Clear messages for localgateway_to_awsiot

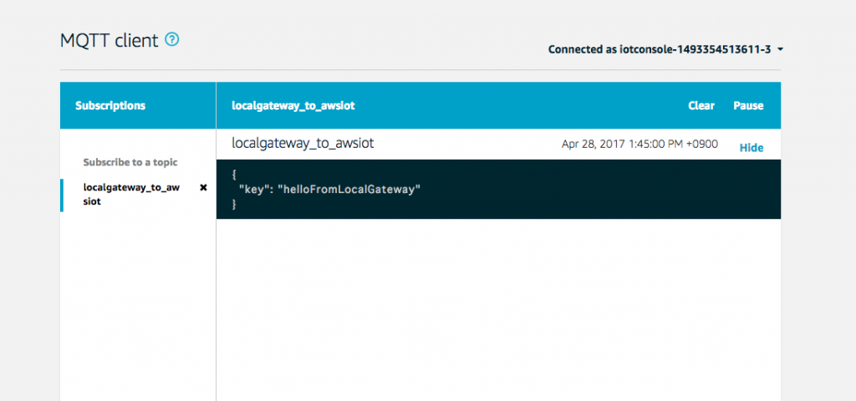pos(701,106)
